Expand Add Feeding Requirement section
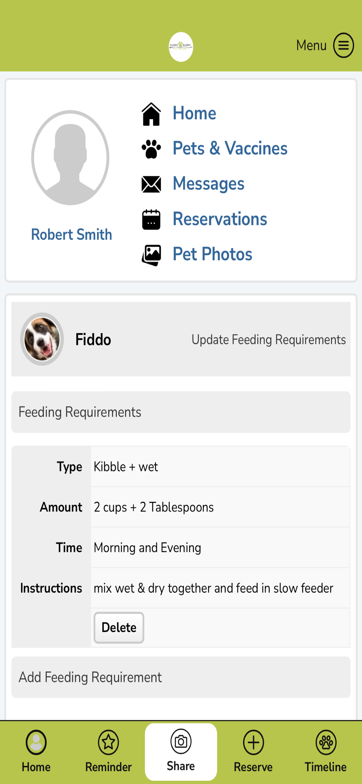The height and width of the screenshot is (784, 362). pos(181,677)
